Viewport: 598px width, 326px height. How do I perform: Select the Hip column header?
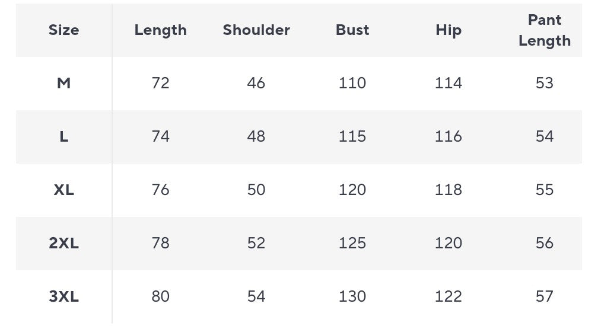coord(448,30)
